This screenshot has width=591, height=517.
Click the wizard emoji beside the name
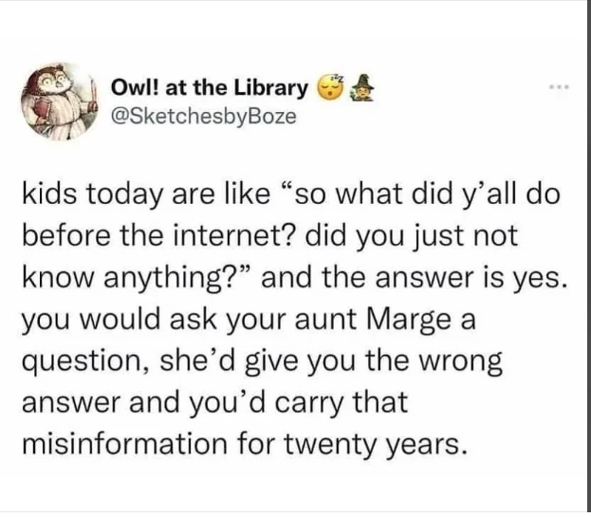tap(359, 88)
